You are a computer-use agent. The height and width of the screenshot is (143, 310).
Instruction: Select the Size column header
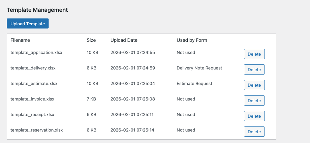[x=91, y=40]
